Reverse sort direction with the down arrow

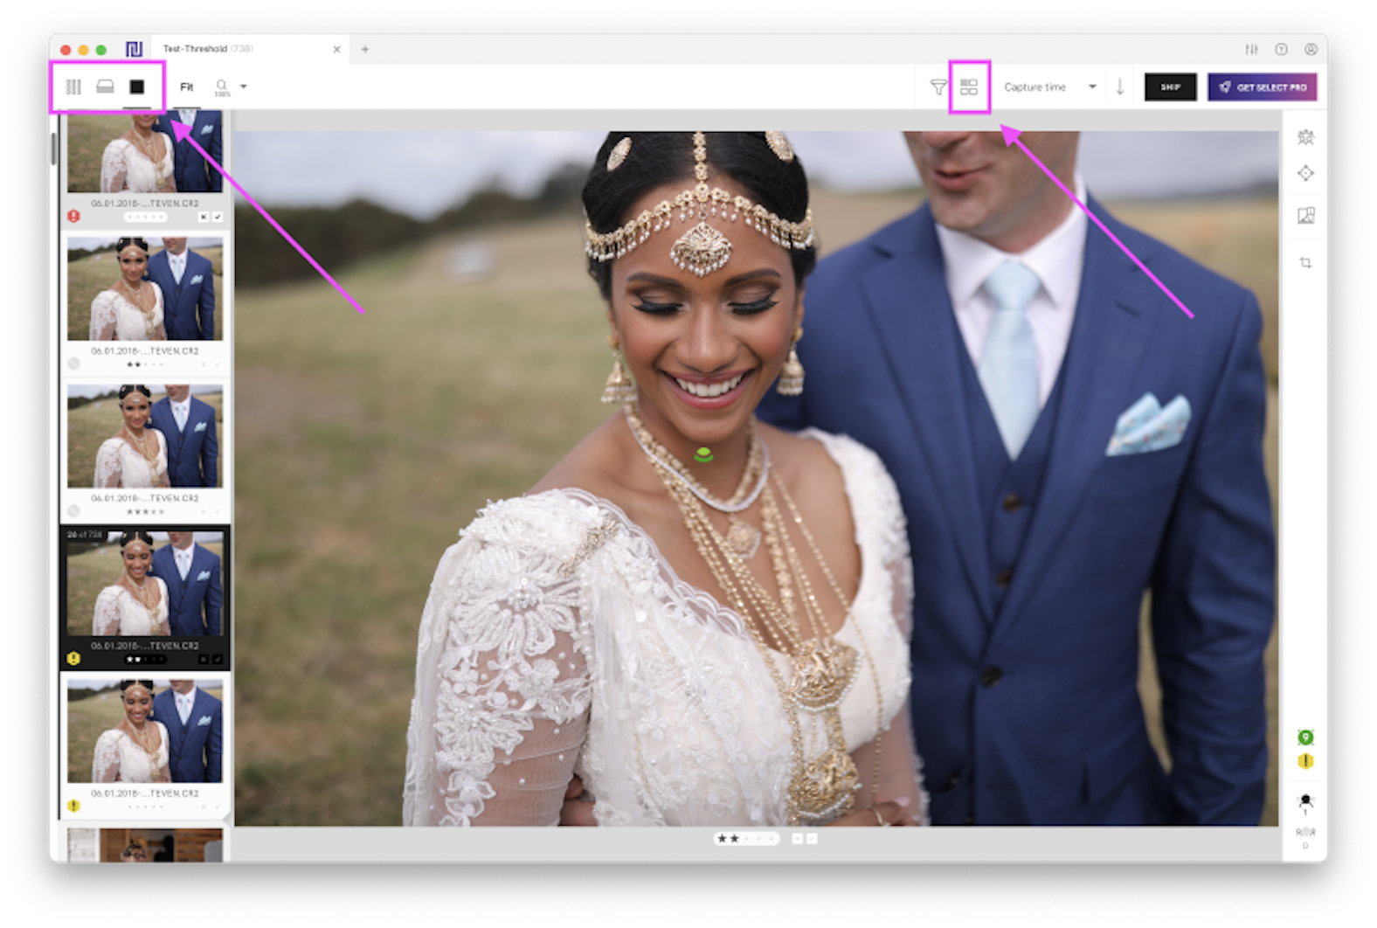pyautogui.click(x=1120, y=87)
